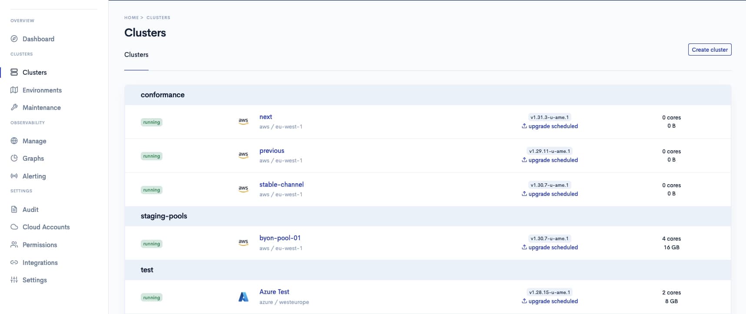Click the Integrations link icon
The width and height of the screenshot is (746, 314).
coord(14,262)
